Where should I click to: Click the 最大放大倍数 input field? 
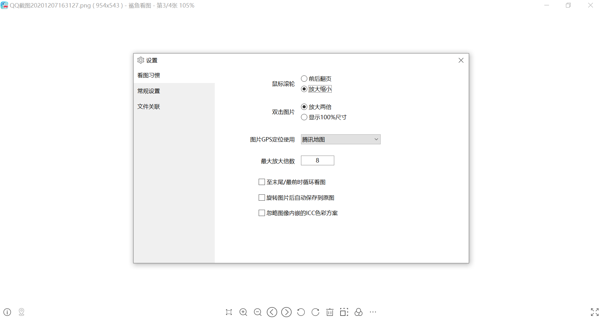click(x=317, y=161)
